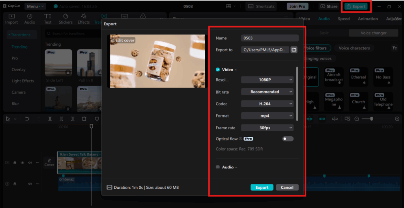Click the Join Pro button

point(297,6)
